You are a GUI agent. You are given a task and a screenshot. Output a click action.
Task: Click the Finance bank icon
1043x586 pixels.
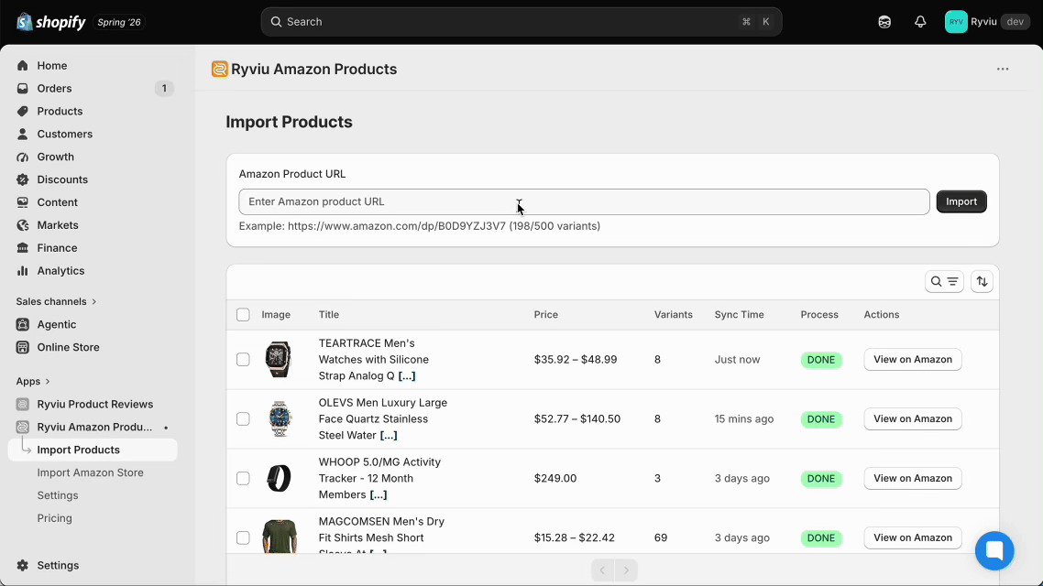(23, 248)
